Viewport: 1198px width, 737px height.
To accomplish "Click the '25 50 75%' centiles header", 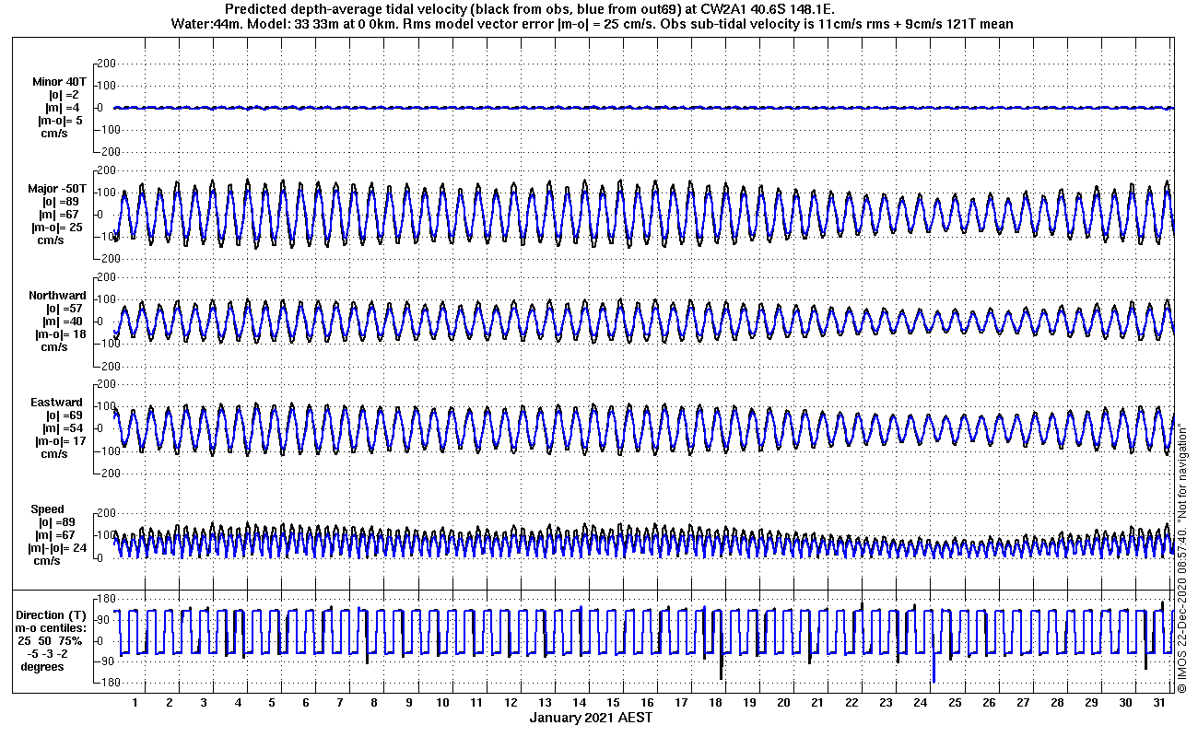I will pos(52,641).
